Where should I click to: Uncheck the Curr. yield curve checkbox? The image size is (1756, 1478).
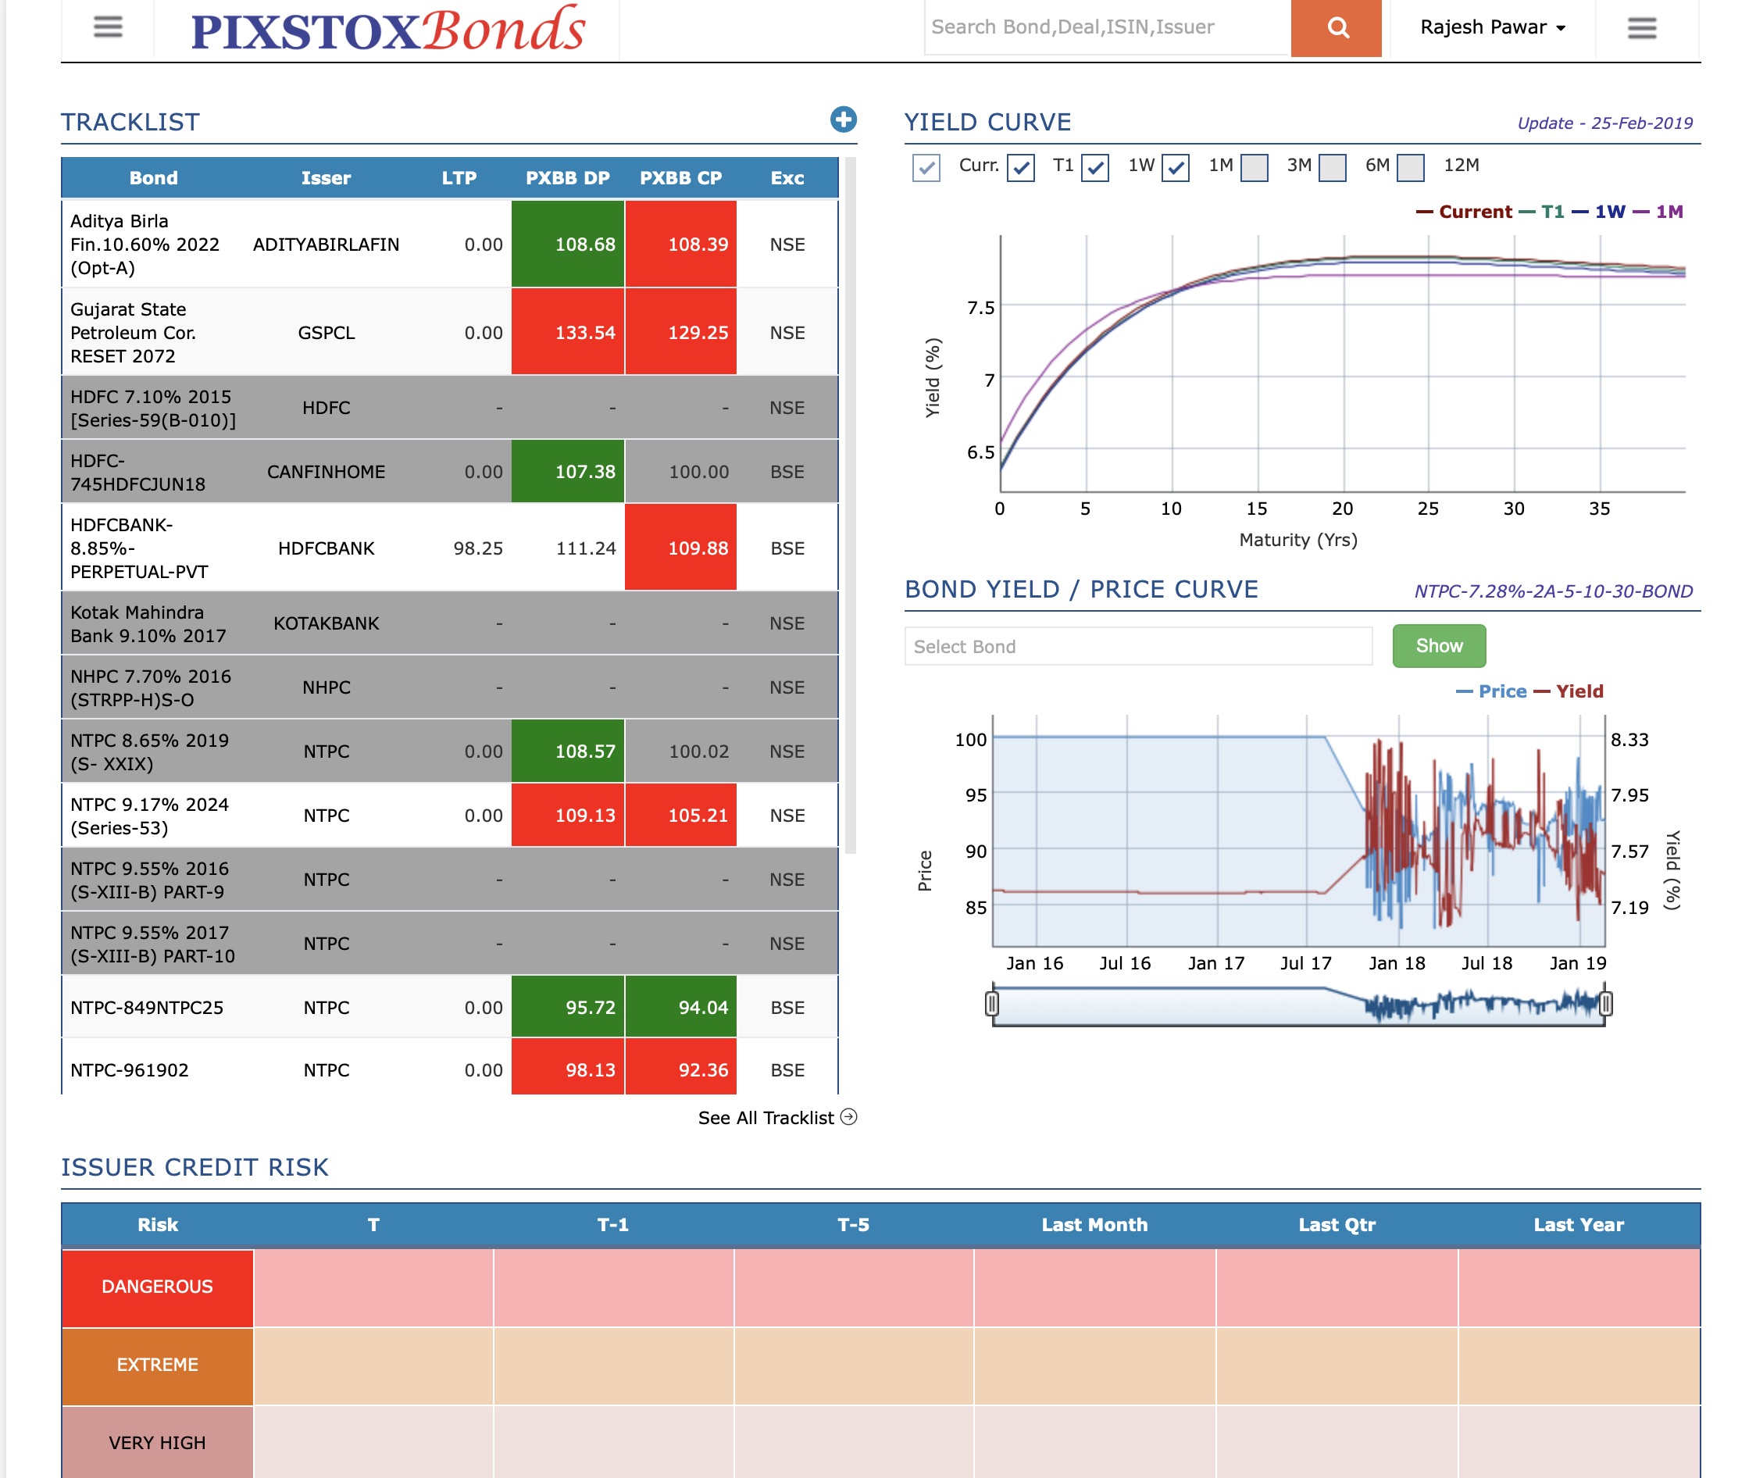point(926,168)
